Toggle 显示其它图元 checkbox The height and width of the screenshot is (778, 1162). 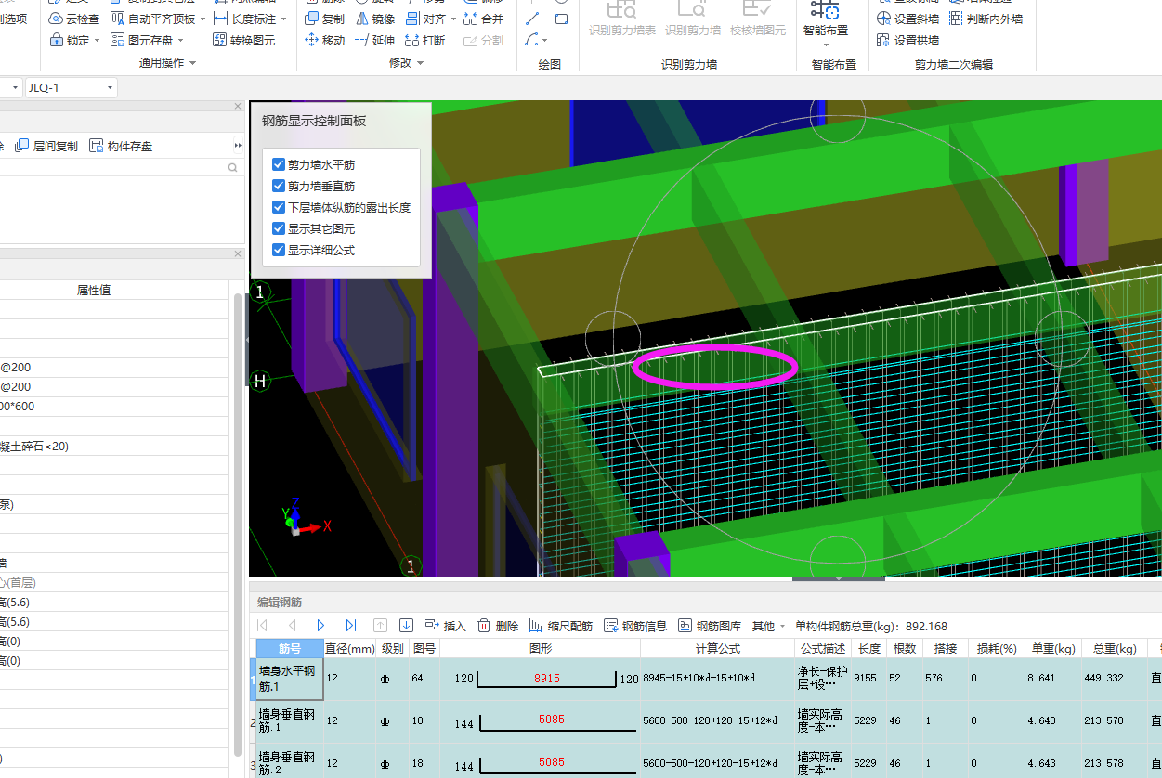click(x=279, y=228)
